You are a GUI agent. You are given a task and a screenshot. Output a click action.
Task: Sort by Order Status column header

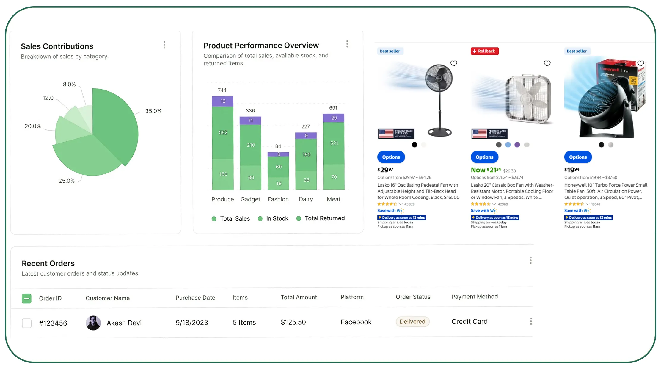413,297
